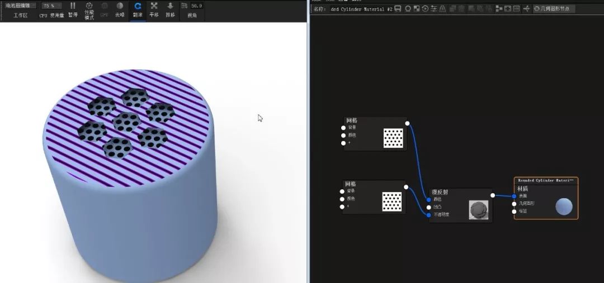Click the checkered texture preview icon in toolbar

tap(417, 8)
